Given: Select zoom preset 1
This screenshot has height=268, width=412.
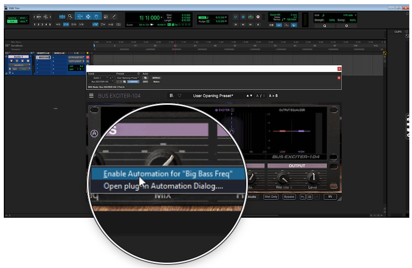Looking at the screenshot, I should tap(35, 24).
